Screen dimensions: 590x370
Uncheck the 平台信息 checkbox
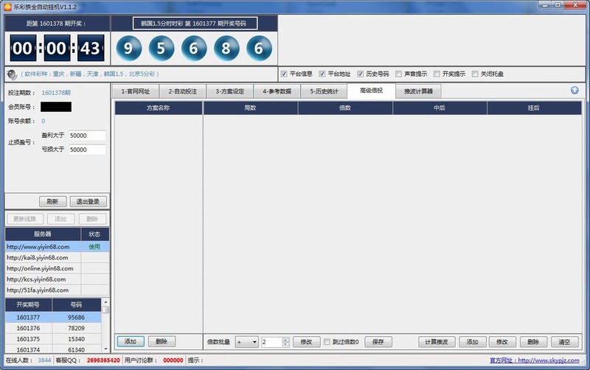[284, 74]
